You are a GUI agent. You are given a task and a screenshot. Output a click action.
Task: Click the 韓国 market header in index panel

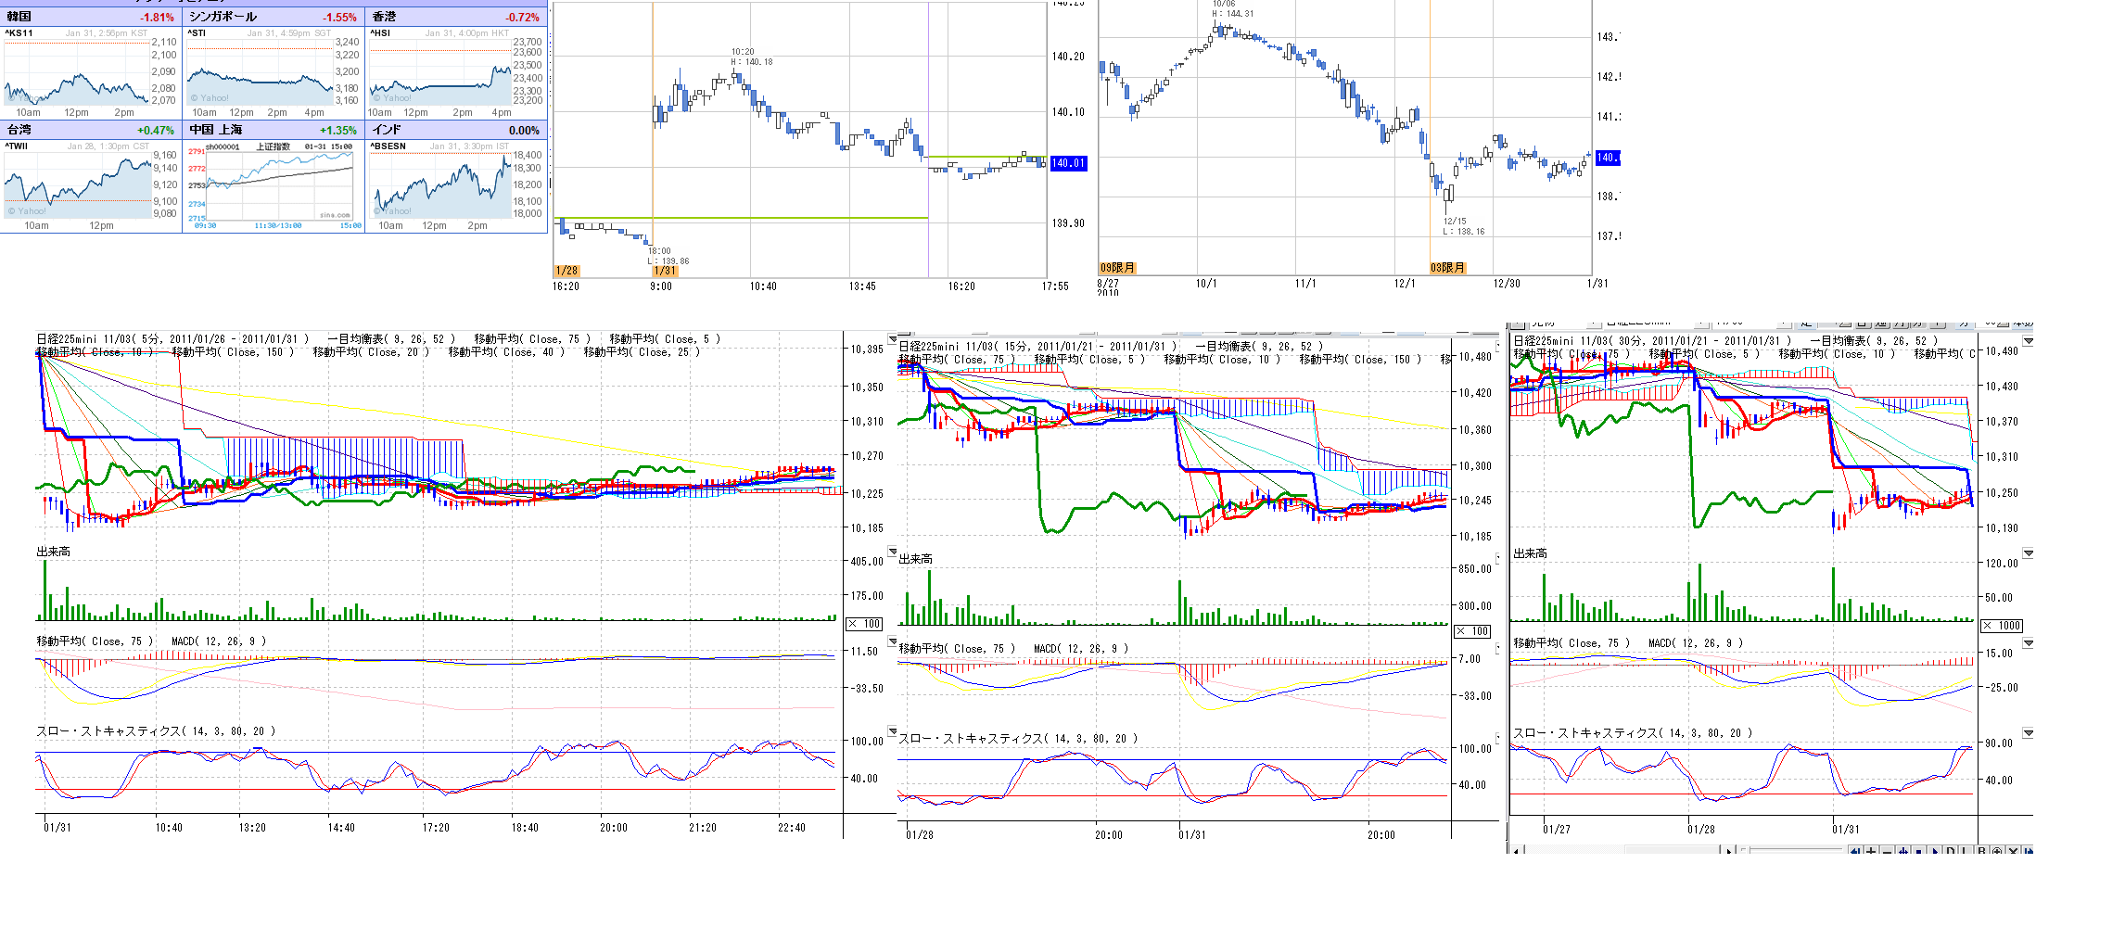click(x=19, y=17)
